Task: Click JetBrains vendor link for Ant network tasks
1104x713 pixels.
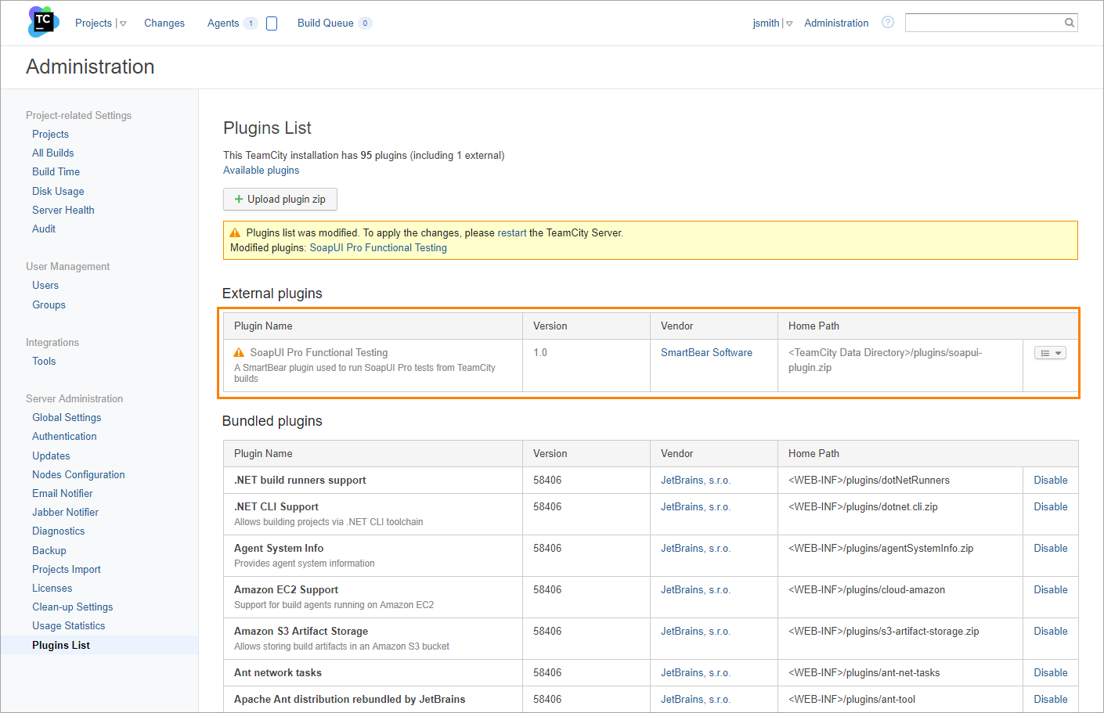Action: [x=695, y=672]
